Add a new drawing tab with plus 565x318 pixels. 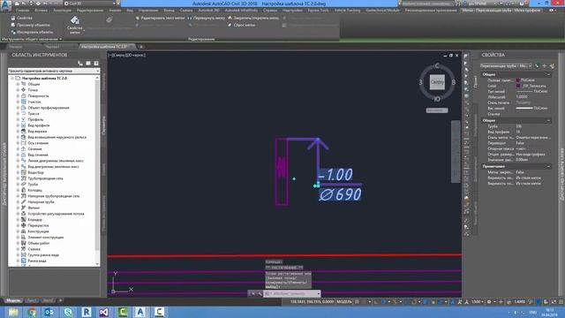tap(141, 47)
